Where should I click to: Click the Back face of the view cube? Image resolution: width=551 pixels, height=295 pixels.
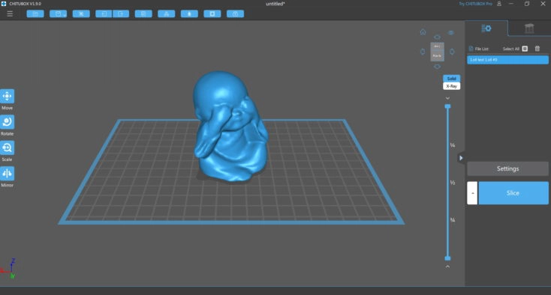[x=437, y=55]
